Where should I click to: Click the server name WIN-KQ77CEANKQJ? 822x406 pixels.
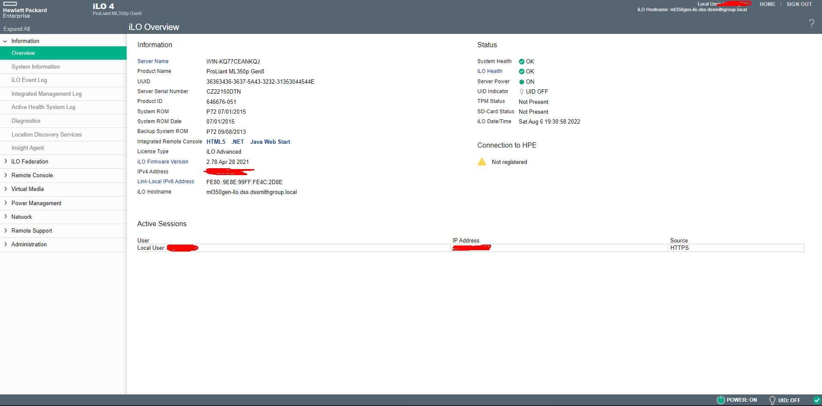[x=233, y=61]
